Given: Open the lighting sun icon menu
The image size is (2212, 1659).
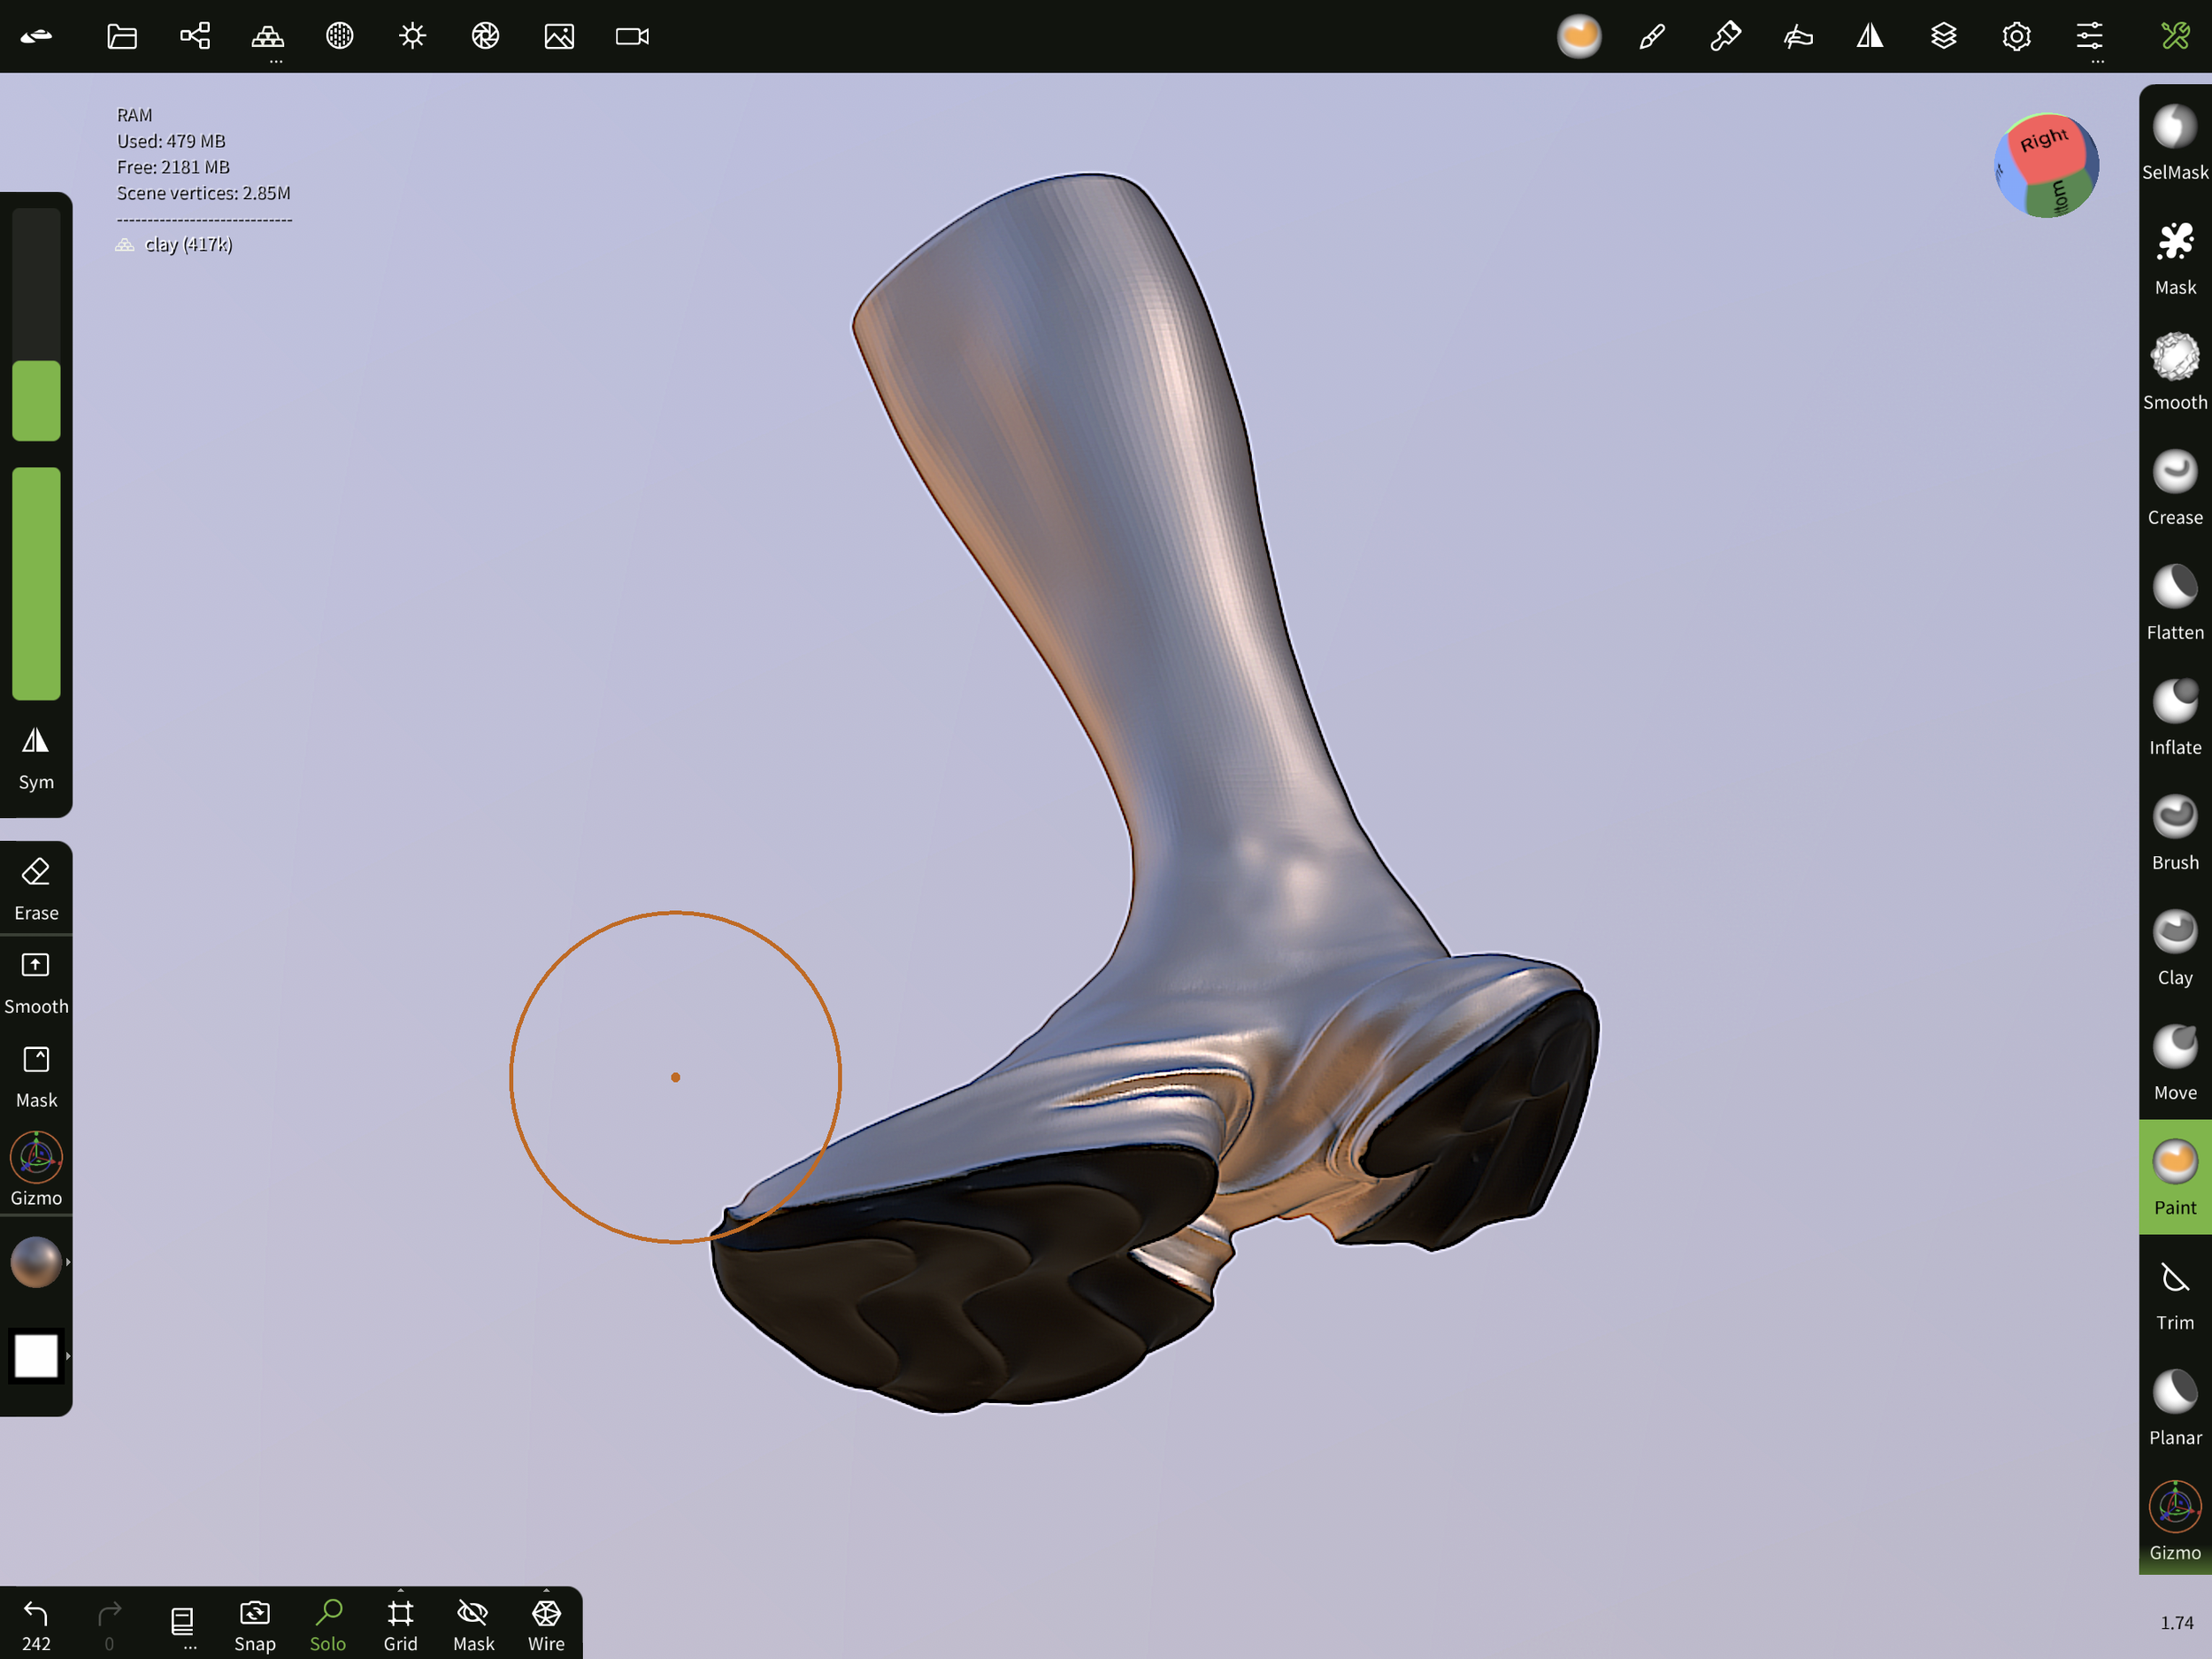Looking at the screenshot, I should point(412,37).
